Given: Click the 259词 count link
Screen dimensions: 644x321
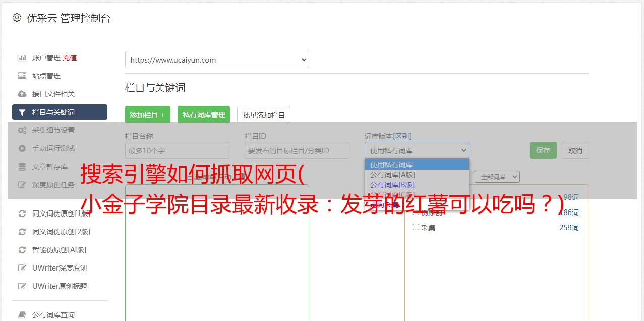Looking at the screenshot, I should coord(569,228).
